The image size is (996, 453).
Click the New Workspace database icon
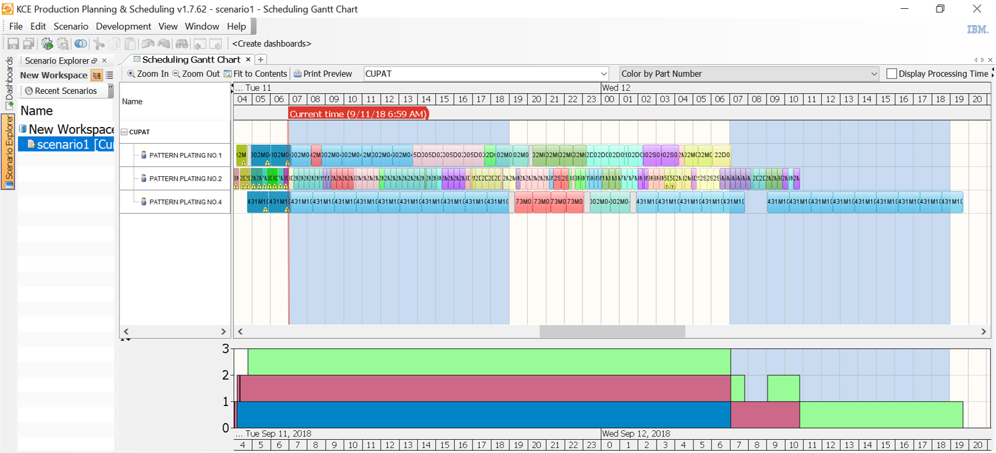point(23,129)
